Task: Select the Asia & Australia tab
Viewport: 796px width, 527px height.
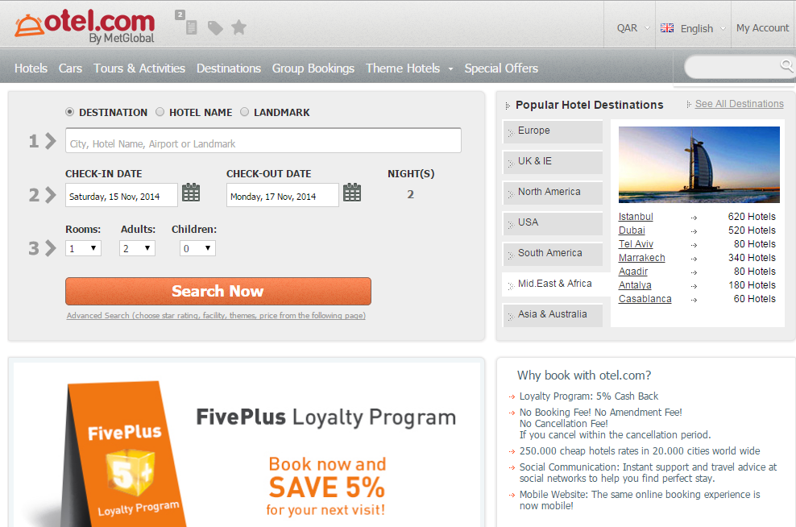Action: (x=553, y=315)
